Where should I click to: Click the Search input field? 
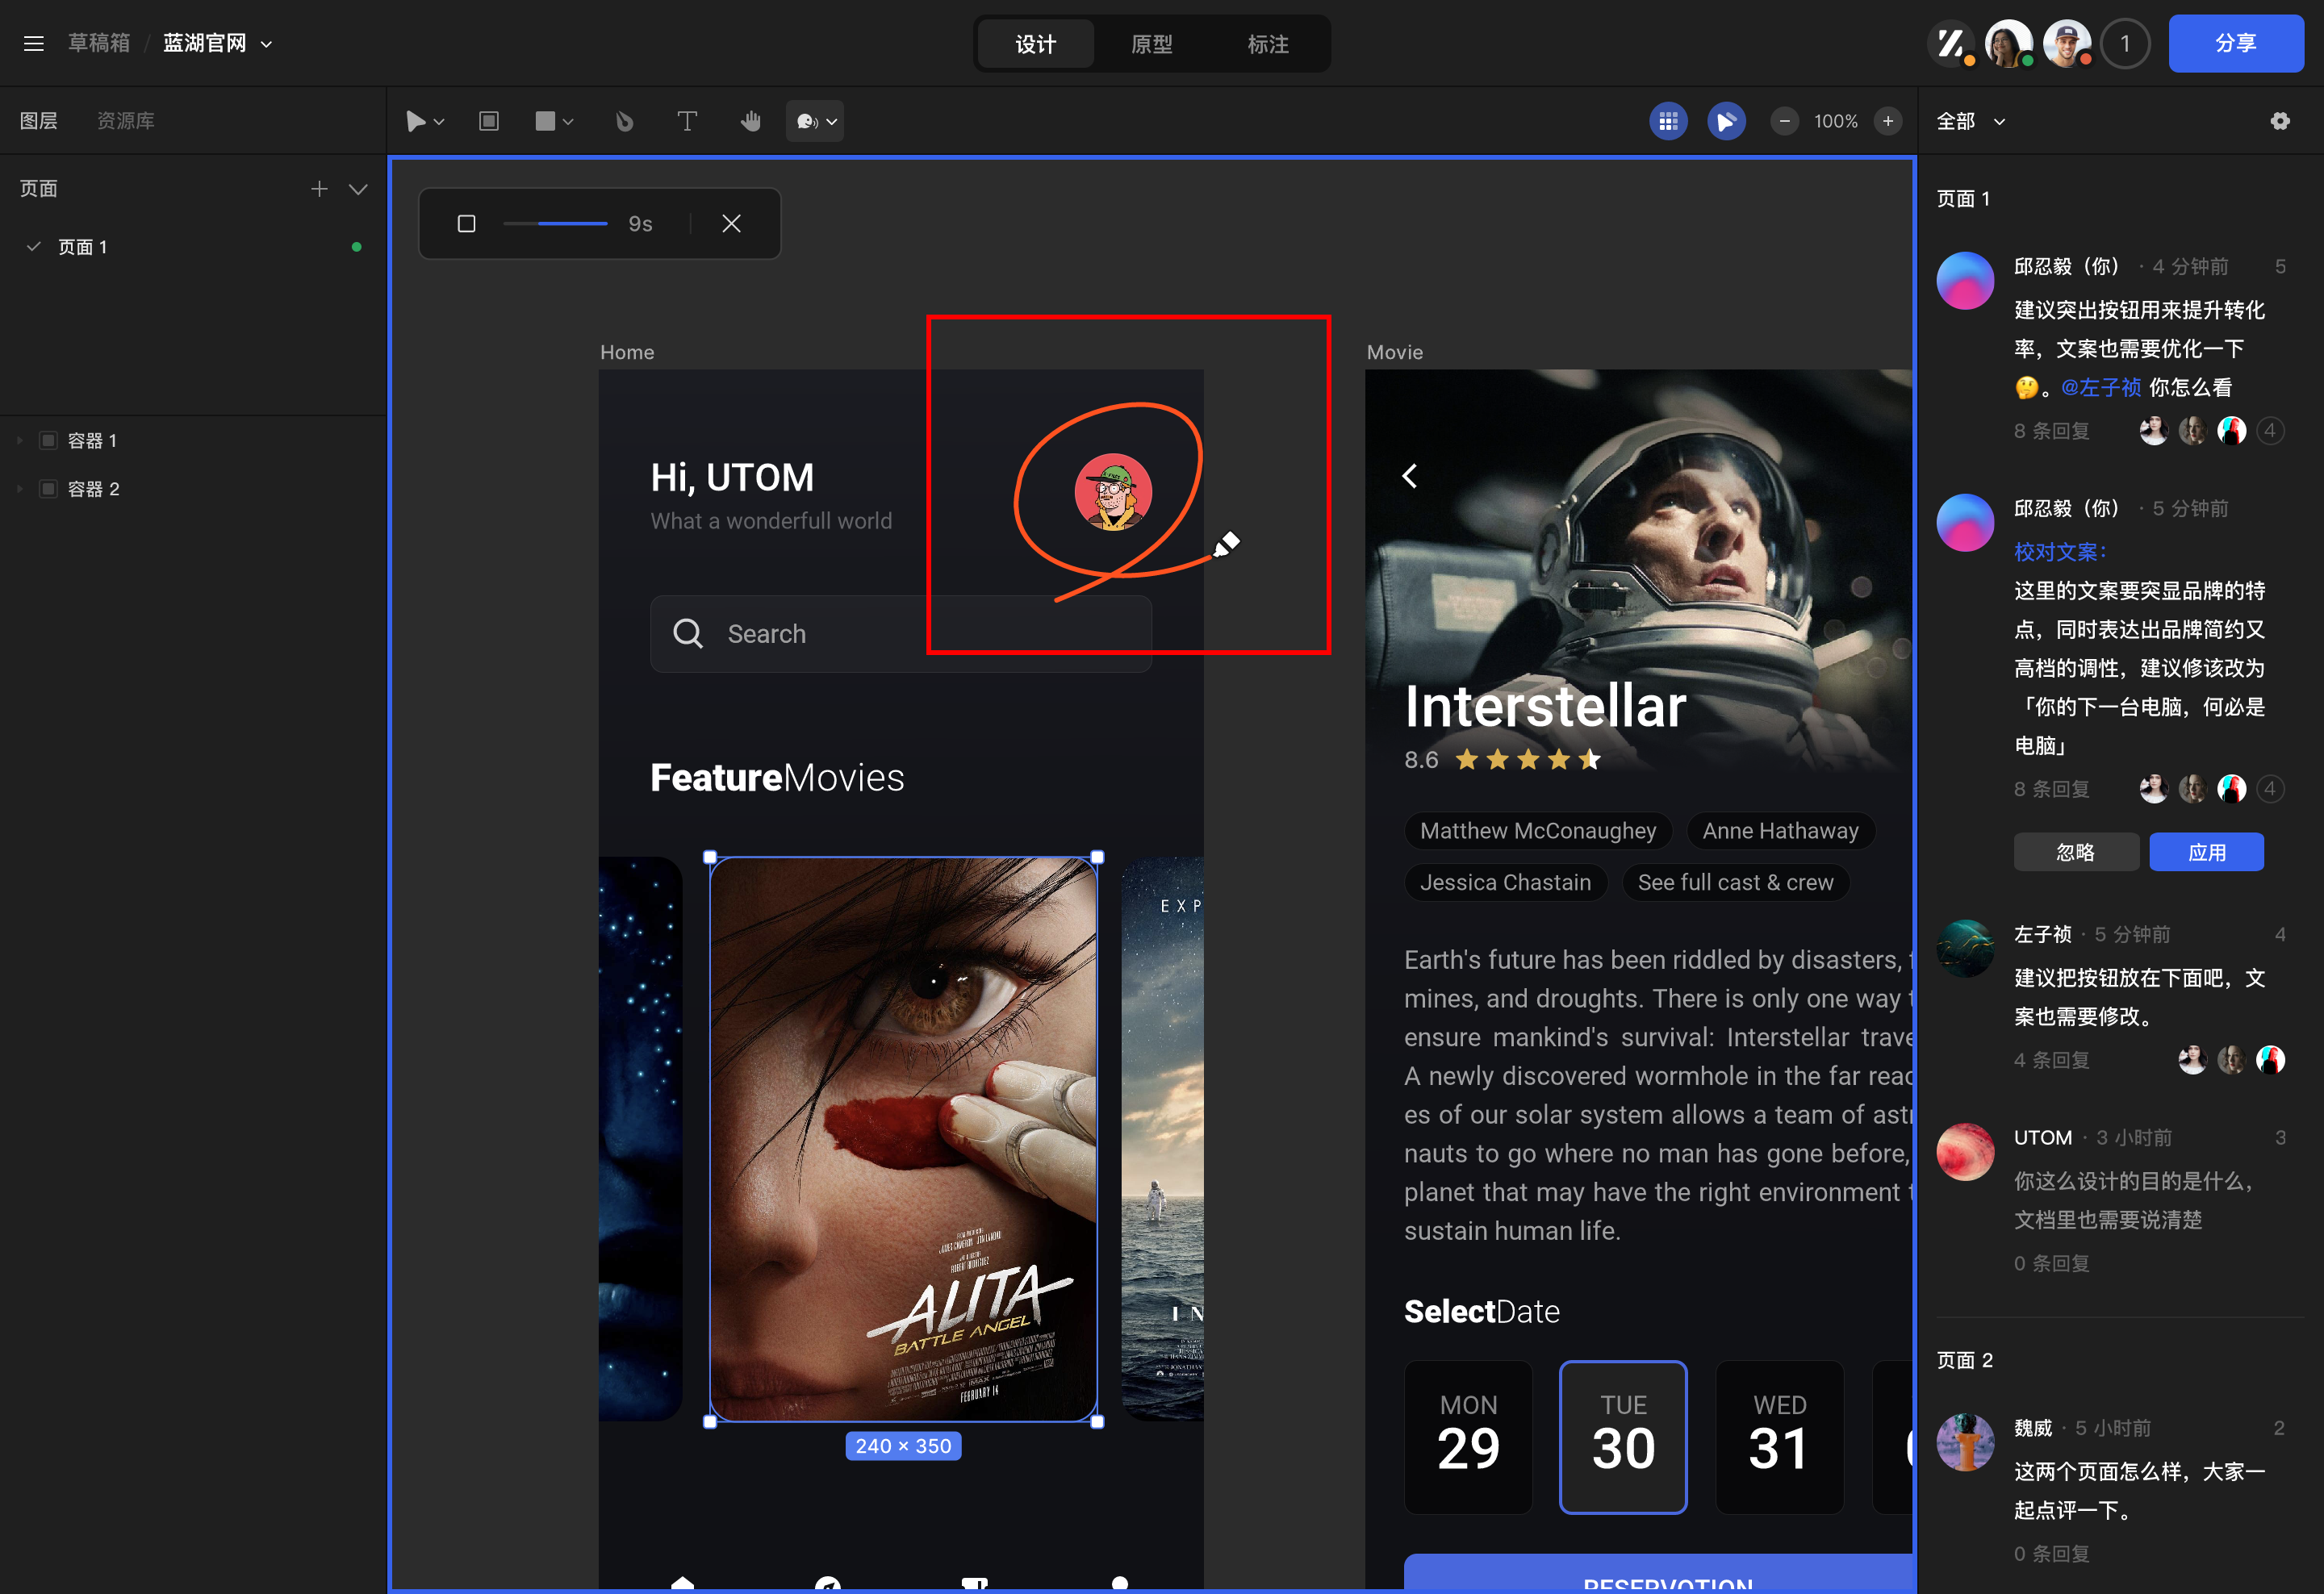coord(901,633)
